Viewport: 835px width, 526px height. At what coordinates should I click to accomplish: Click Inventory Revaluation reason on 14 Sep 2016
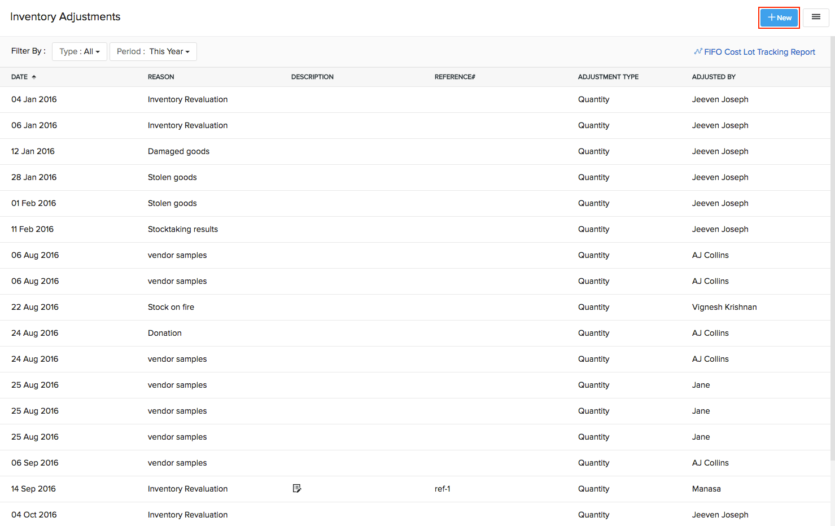[187, 489]
